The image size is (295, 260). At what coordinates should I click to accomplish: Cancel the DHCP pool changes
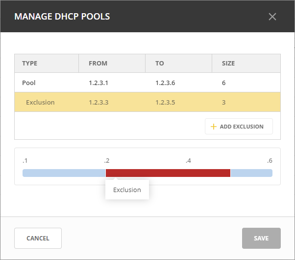(38, 238)
